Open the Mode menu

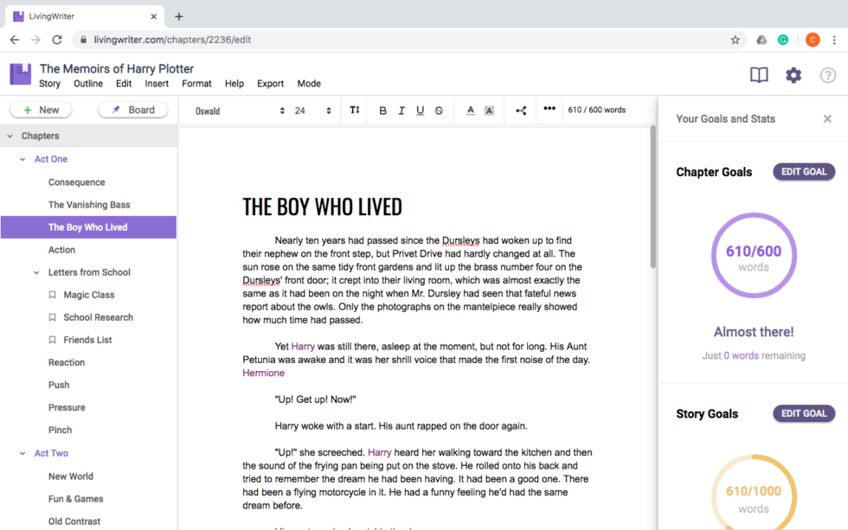point(309,84)
